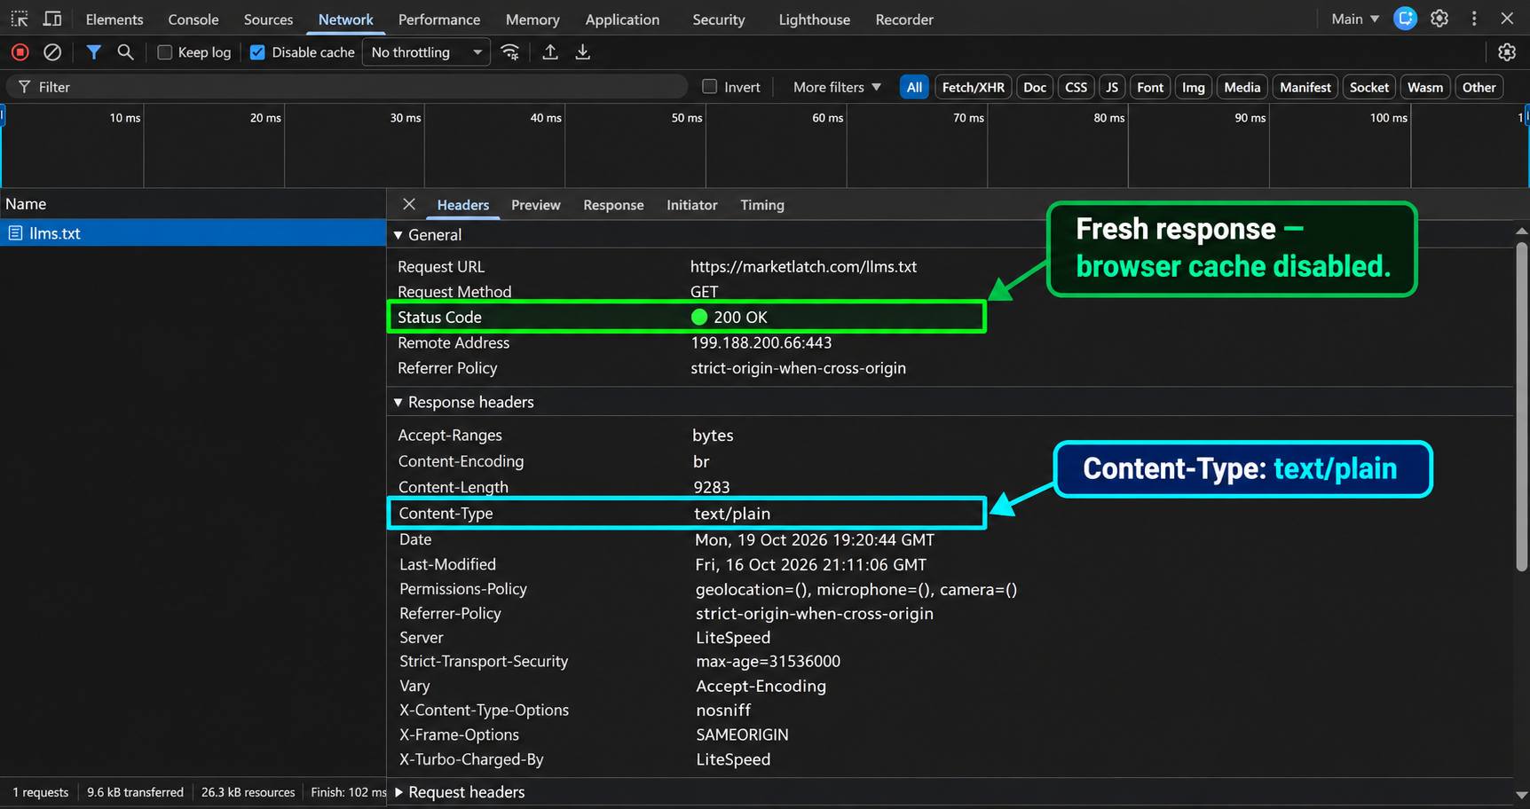Click the headers pane vertical scrollbar

click(1522, 404)
